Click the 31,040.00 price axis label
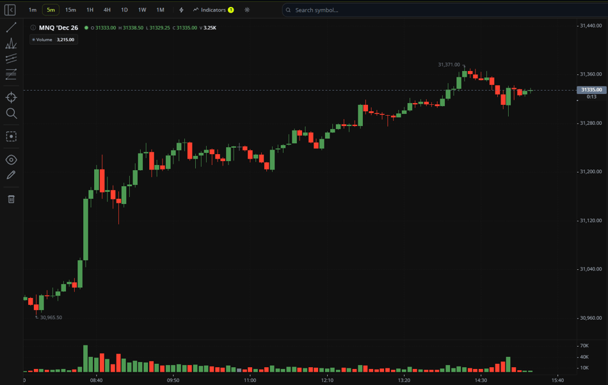The height and width of the screenshot is (385, 608). [591, 269]
